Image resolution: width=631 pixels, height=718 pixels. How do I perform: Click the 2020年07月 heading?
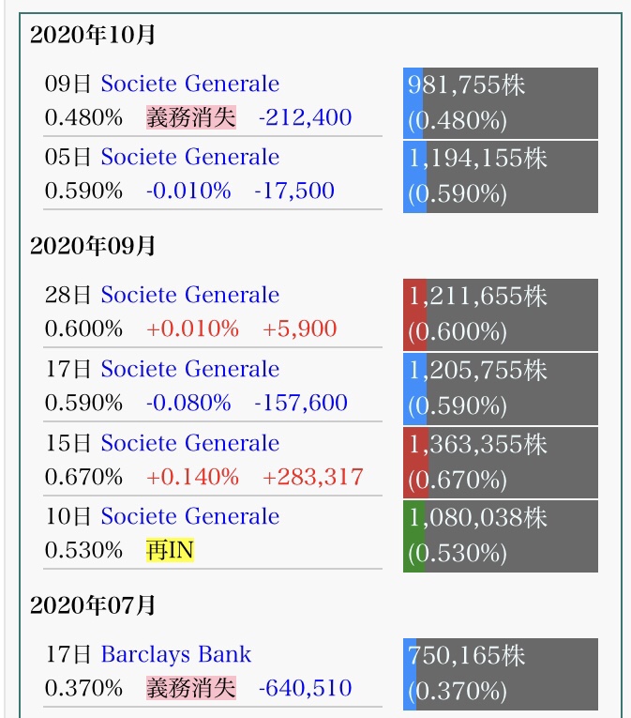[x=93, y=605]
